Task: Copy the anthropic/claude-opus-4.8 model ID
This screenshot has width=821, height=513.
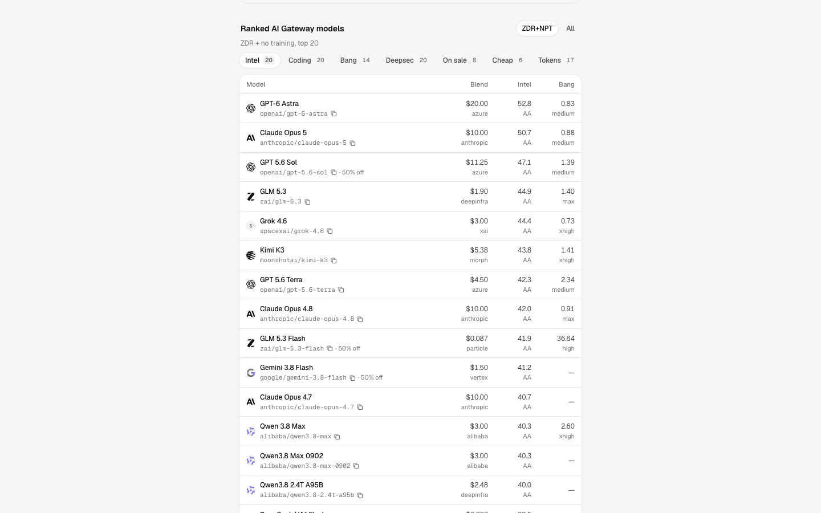Action: 360,319
